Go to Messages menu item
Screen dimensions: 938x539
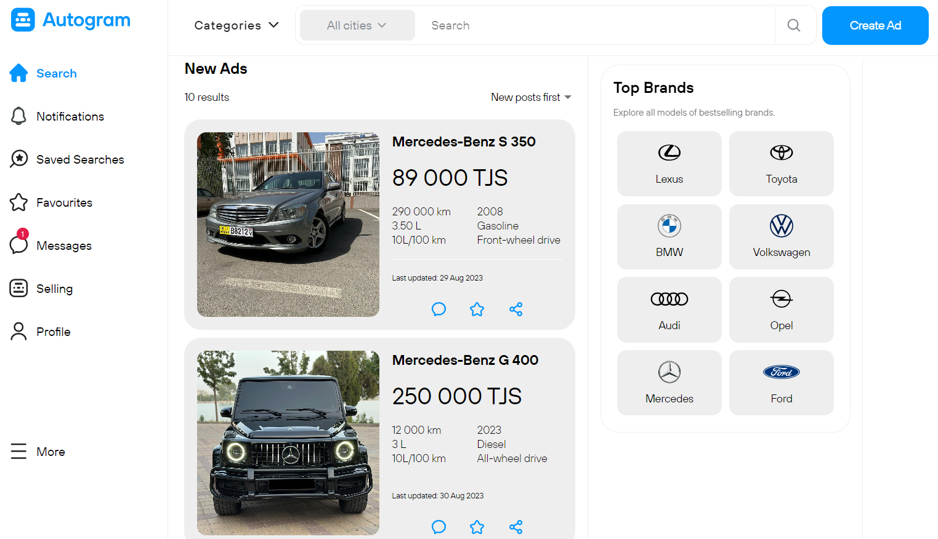coord(64,246)
